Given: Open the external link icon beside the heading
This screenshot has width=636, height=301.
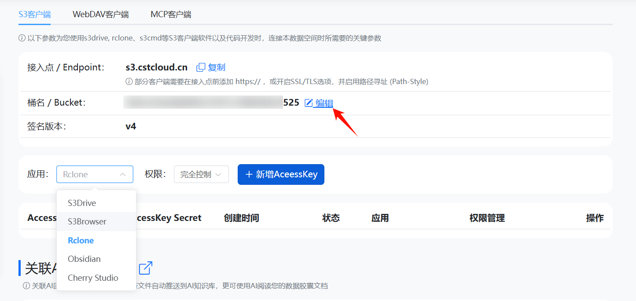Looking at the screenshot, I should 146,268.
